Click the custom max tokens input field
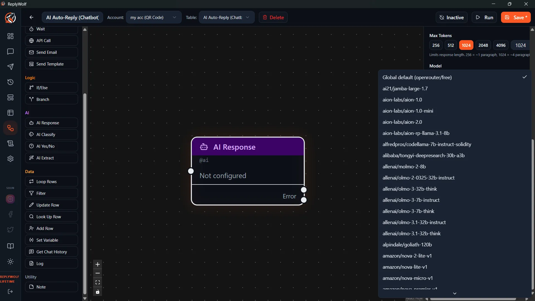This screenshot has width=535, height=301. 520,45
